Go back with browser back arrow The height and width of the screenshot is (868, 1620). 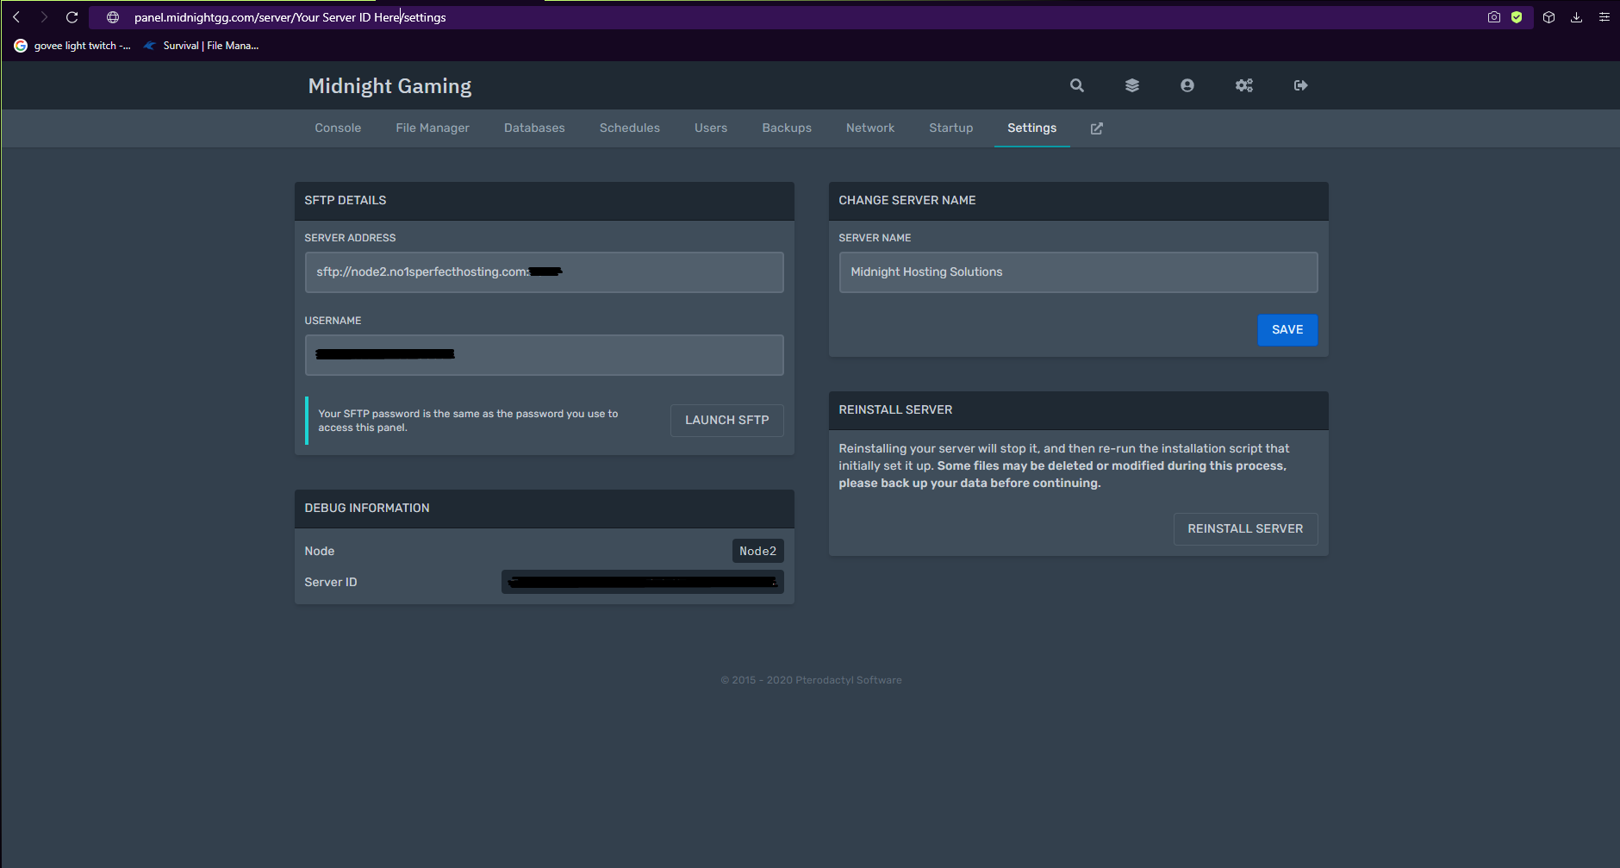(16, 17)
